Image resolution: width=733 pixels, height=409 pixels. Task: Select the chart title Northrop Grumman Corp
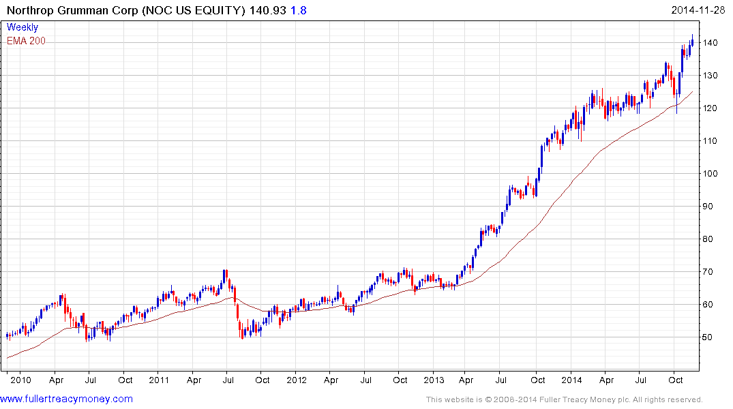(72, 10)
